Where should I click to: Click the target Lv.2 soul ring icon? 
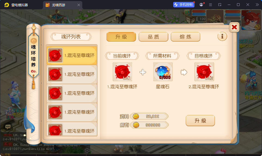click(x=204, y=72)
